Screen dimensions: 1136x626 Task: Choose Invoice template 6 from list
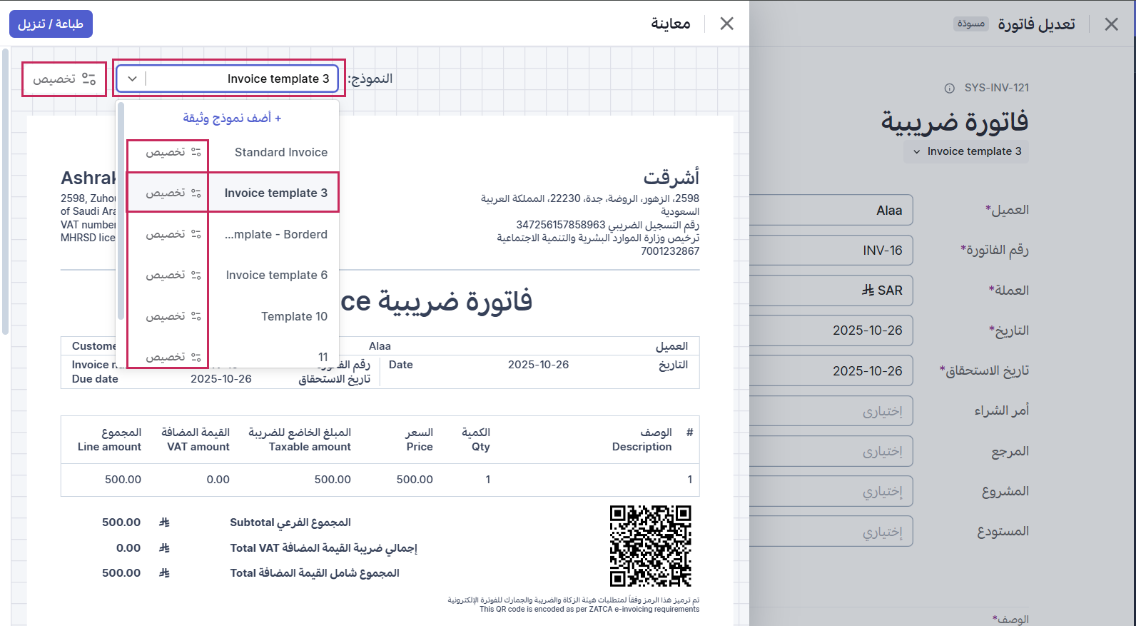[276, 275]
